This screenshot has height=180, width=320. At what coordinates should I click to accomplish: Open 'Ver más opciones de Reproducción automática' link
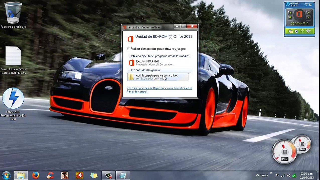click(159, 90)
